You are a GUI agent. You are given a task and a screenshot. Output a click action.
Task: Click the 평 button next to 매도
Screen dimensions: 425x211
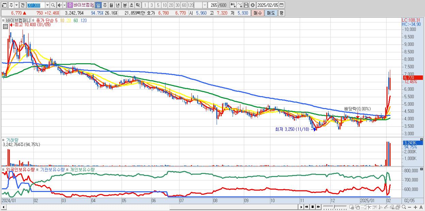281,13
